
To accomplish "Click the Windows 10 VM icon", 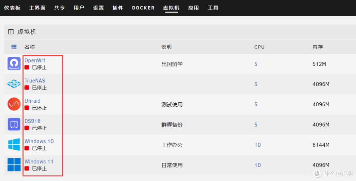I will (x=14, y=144).
